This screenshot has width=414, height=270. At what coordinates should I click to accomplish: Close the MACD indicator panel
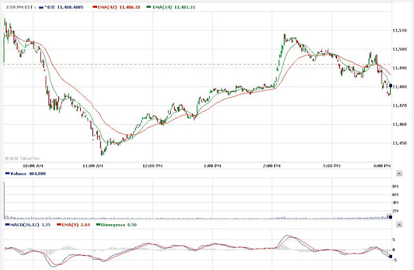tap(399, 224)
